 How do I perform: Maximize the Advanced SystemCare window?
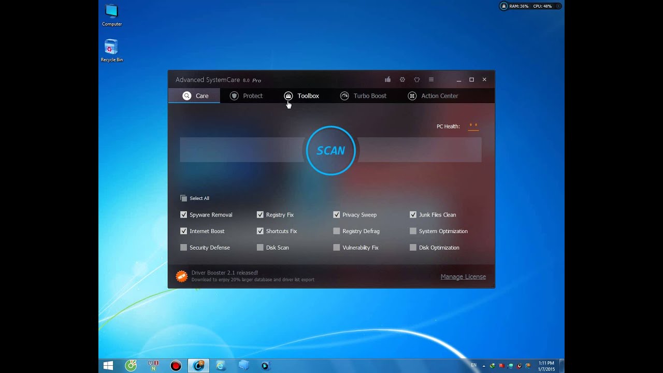[x=471, y=80]
